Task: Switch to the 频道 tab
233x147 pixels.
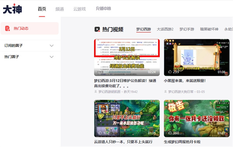Action: (x=59, y=9)
